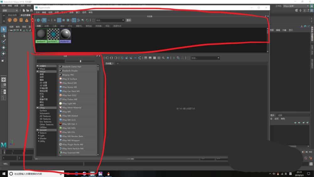Select the Rotate tool in Maya toolbox
The height and width of the screenshot is (177, 314).
pyautogui.click(x=3, y=53)
